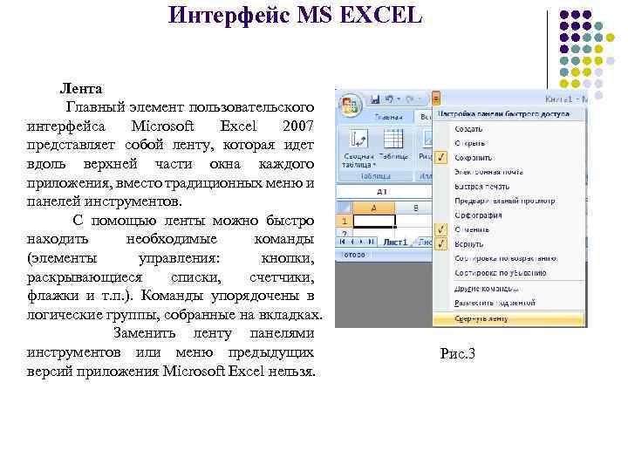This screenshot has height=471, width=628.
Task: Click the Сводная таблица (PivotTable) icon
Action: coord(358,140)
